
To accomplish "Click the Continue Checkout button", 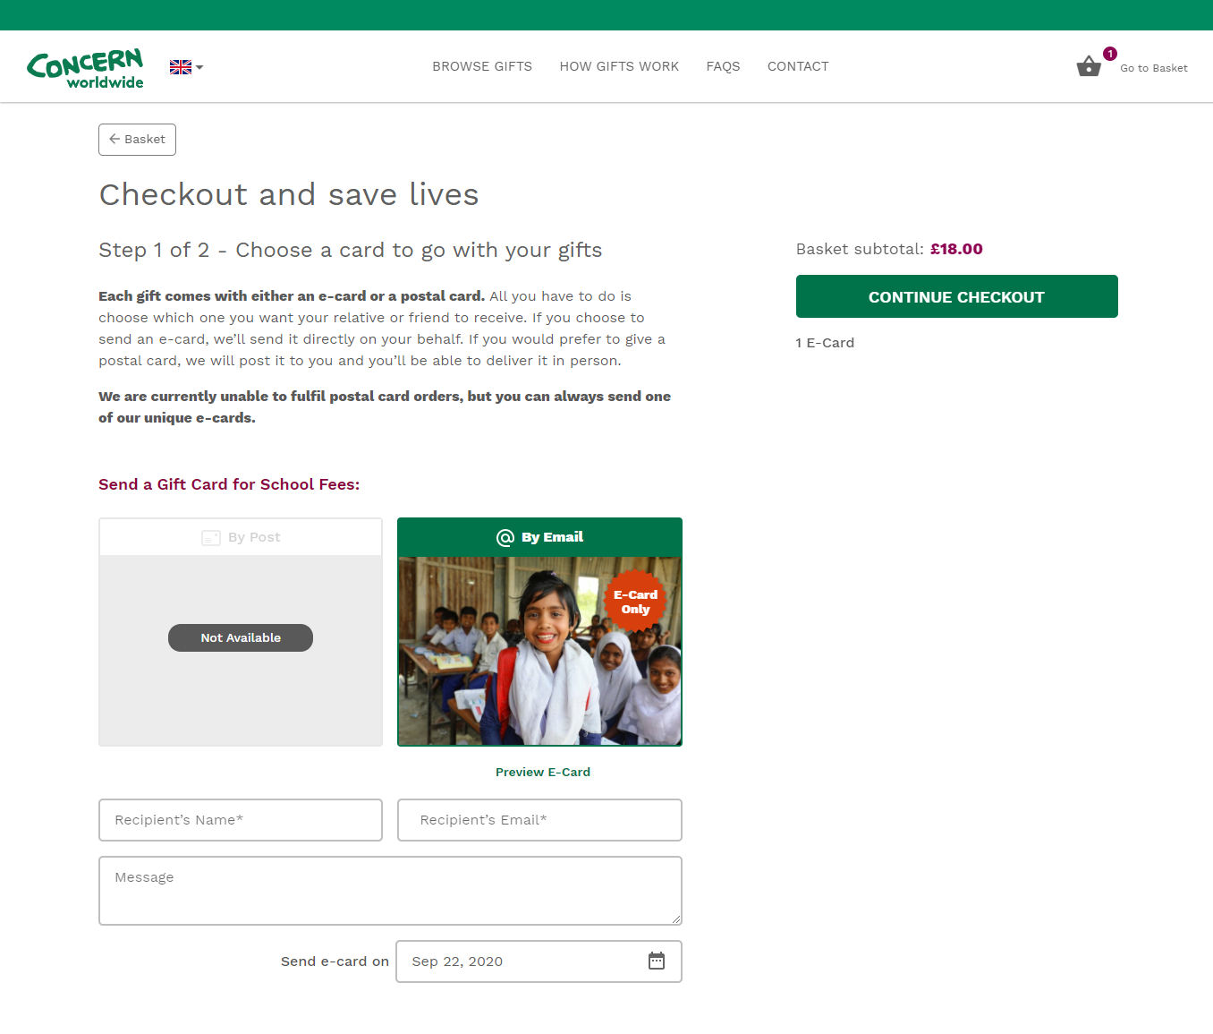I will click(957, 296).
